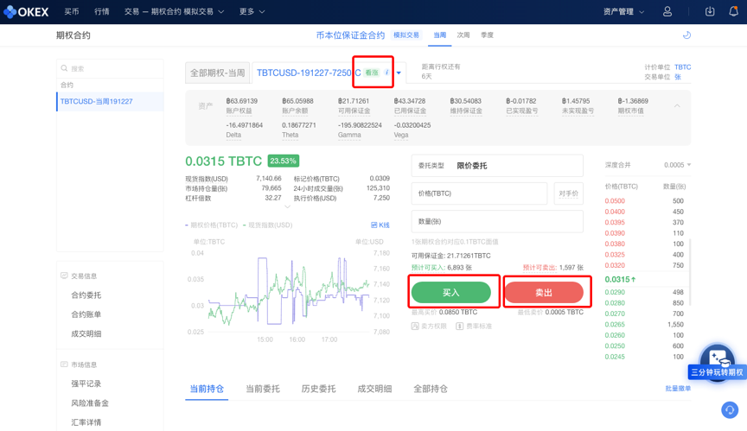
Task: Click ask price 0.0320 in order book
Action: click(615, 265)
